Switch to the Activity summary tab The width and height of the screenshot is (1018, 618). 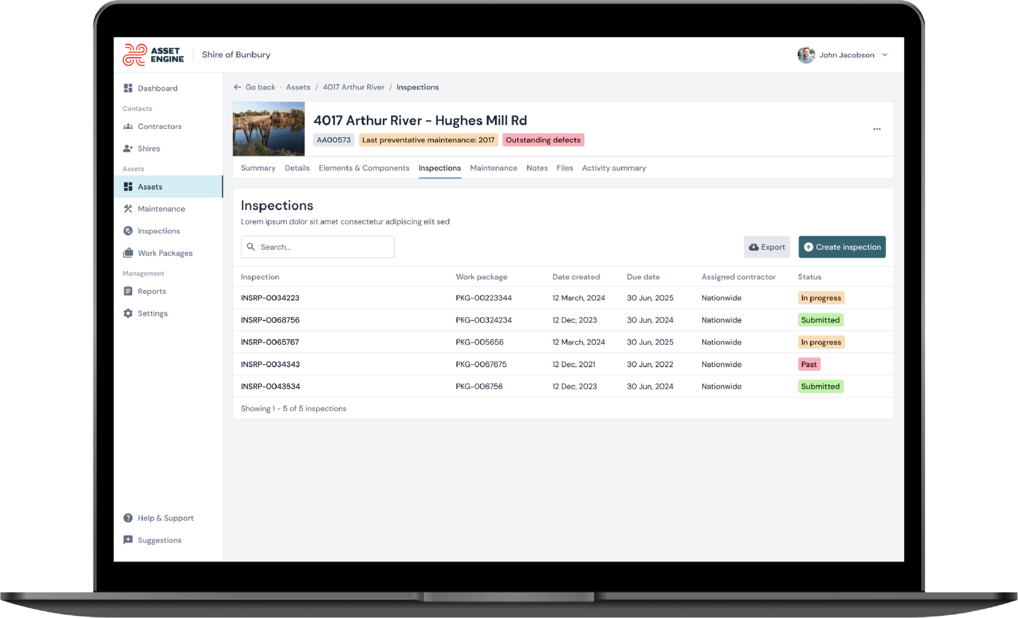click(x=614, y=168)
